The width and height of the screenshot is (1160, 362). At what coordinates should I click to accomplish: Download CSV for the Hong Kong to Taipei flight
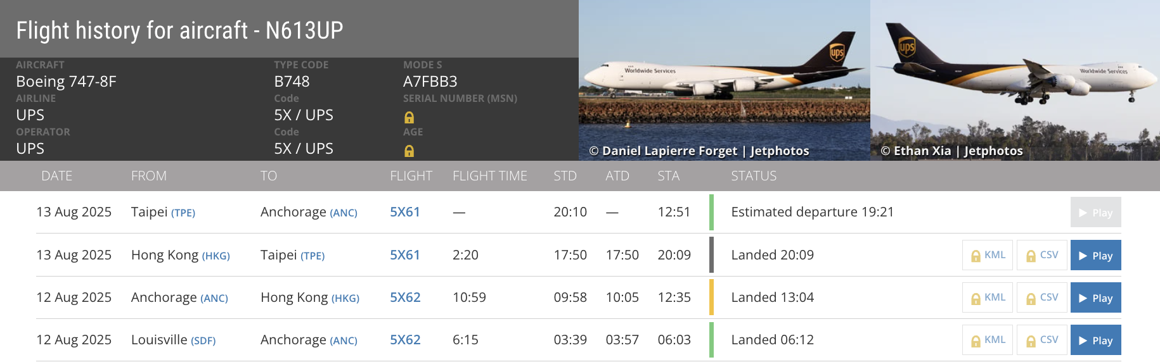pos(1042,255)
